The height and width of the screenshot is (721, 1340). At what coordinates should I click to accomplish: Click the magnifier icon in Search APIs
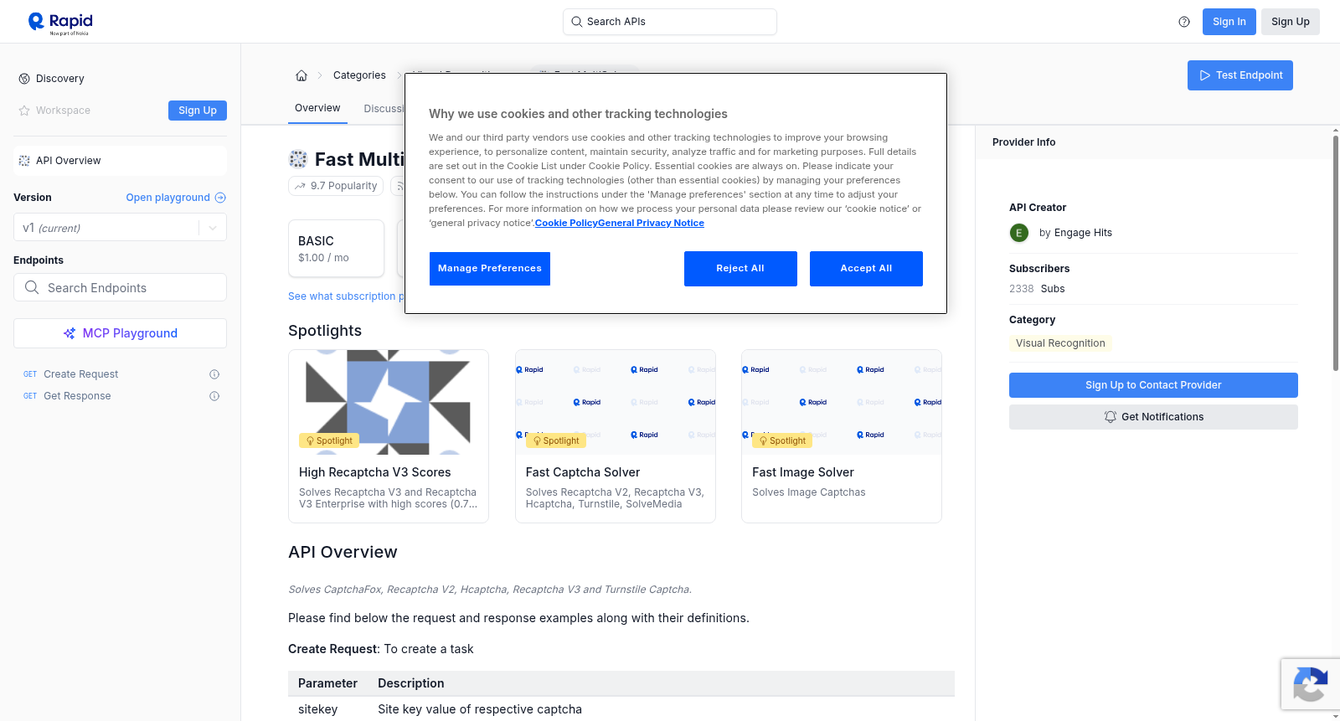tap(577, 22)
